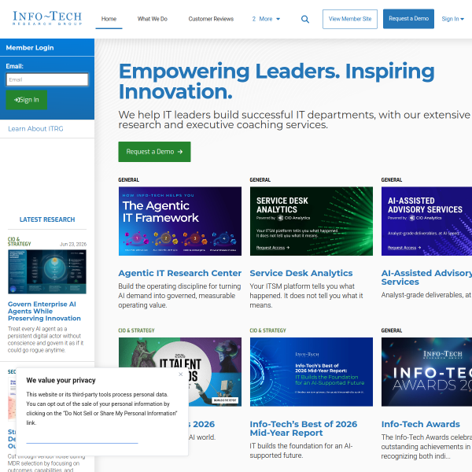Image resolution: width=472 pixels, height=472 pixels.
Task: Open the Service Desk Analytics banner image
Action: pos(312,221)
